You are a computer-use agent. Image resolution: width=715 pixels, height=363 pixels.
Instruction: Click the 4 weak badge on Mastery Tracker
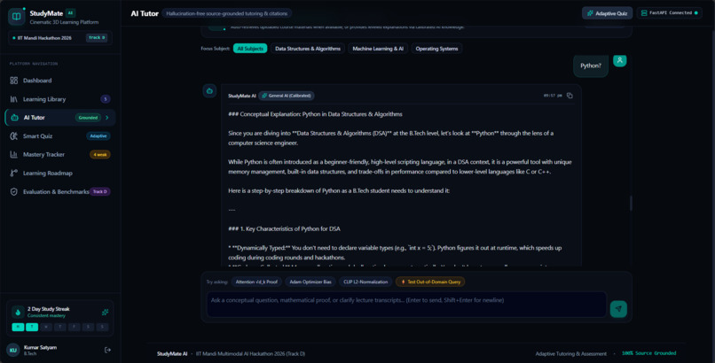[x=100, y=155]
